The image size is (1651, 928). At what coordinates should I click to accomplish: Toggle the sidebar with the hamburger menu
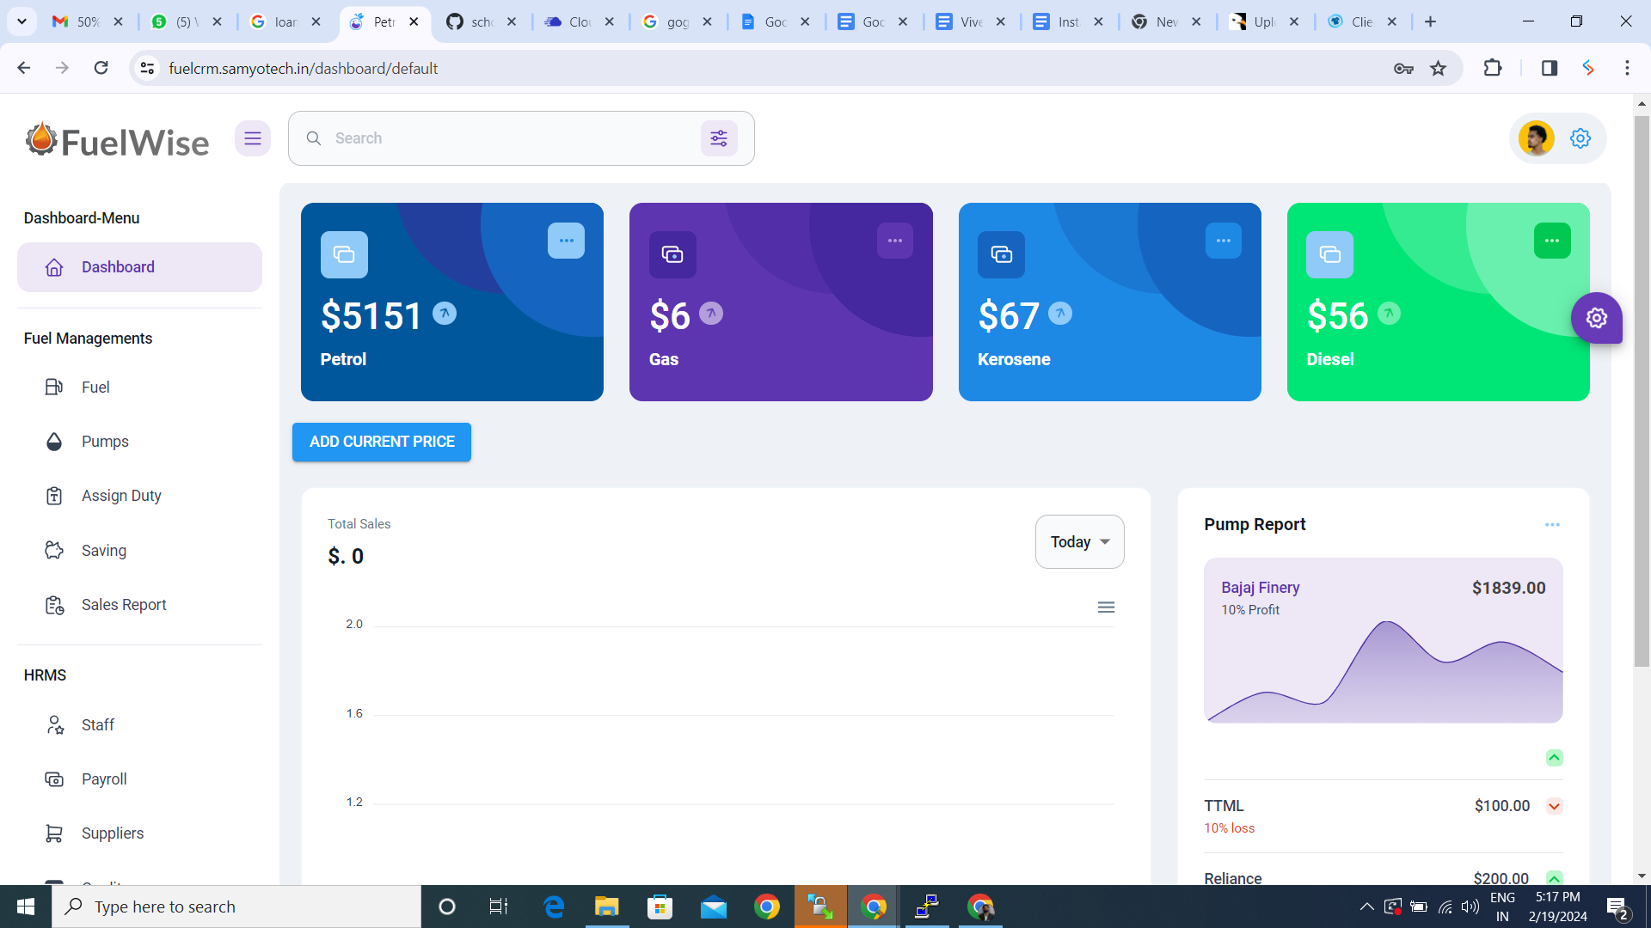253,137
